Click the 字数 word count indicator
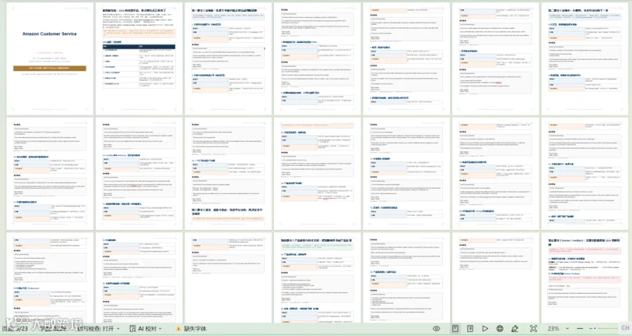The width and height of the screenshot is (632, 336). pyautogui.click(x=53, y=329)
